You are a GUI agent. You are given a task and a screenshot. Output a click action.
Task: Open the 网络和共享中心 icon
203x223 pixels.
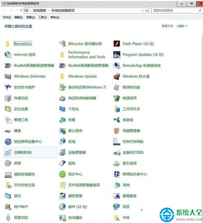(x=117, y=174)
